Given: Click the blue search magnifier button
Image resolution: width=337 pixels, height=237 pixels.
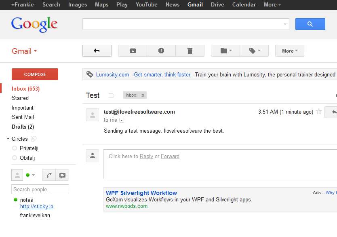Looking at the screenshot, I should (x=310, y=24).
